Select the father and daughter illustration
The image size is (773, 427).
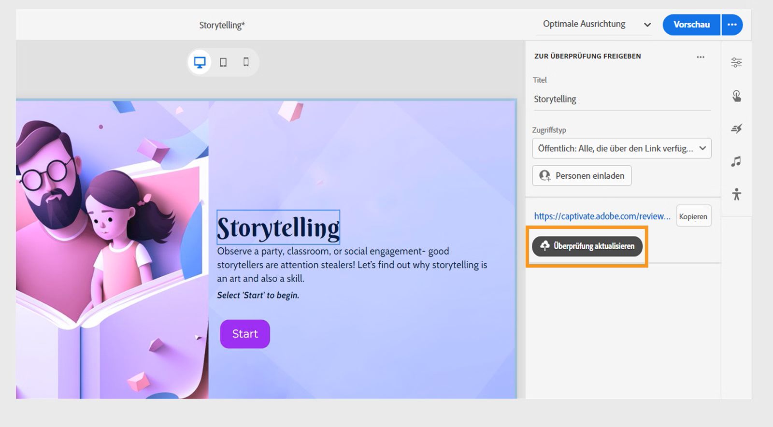pos(112,249)
